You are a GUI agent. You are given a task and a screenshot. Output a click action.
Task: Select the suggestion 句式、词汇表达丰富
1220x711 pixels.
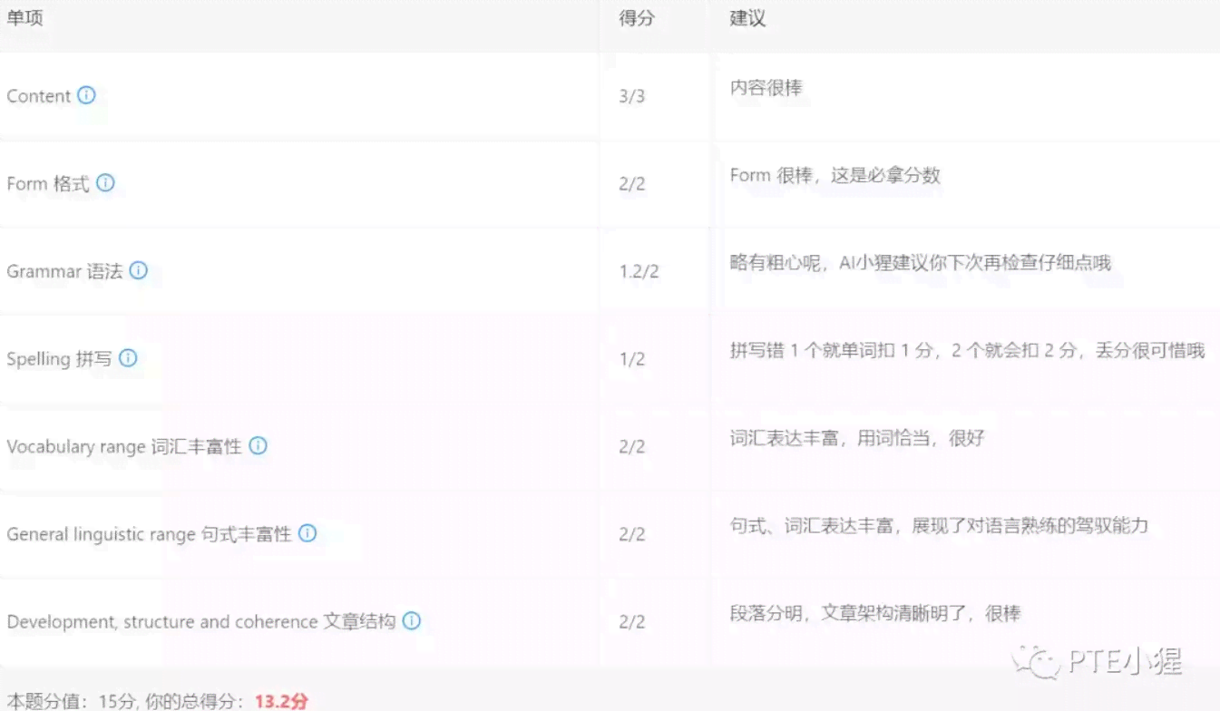[939, 526]
